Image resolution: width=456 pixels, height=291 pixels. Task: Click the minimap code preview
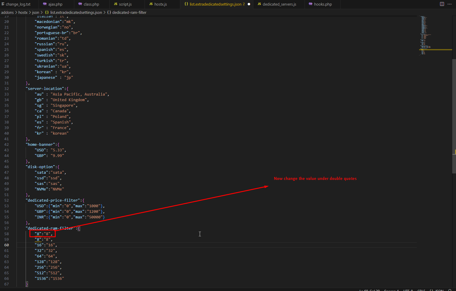424,35
